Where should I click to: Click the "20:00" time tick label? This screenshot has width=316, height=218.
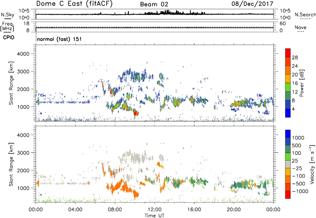[233, 210]
